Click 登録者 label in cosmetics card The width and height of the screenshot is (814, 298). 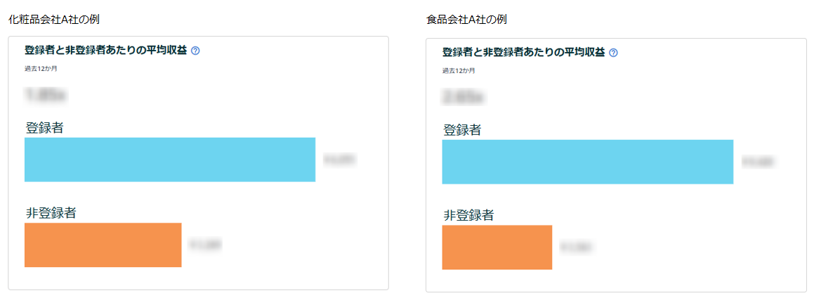tap(44, 127)
